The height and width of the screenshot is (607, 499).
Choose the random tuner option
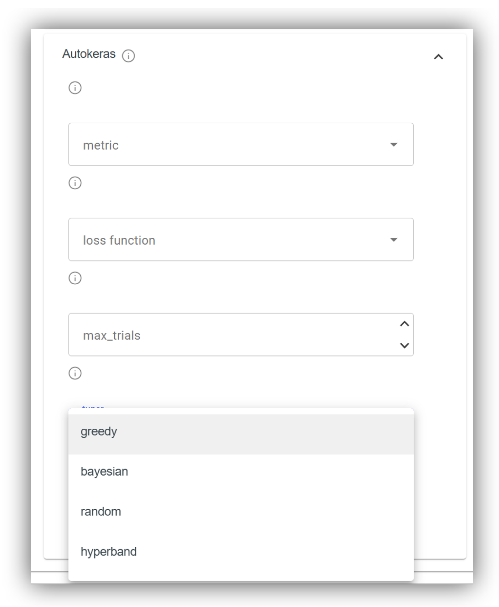pos(101,511)
